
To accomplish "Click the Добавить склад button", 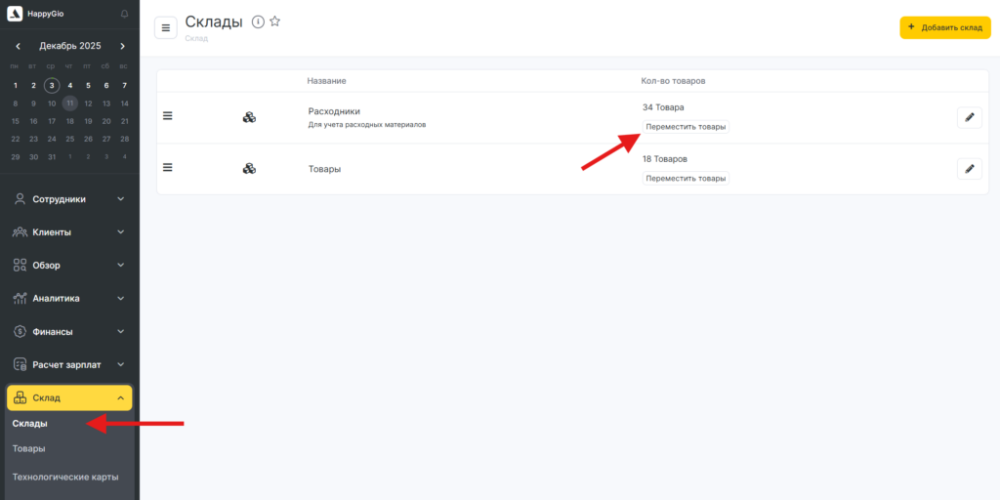I will point(944,27).
